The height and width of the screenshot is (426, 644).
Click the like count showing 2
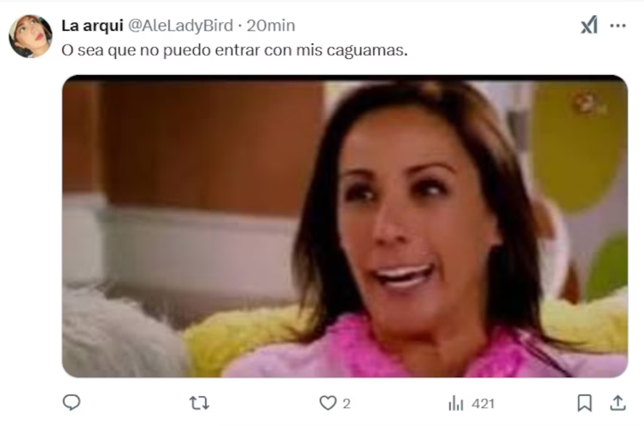(x=347, y=404)
